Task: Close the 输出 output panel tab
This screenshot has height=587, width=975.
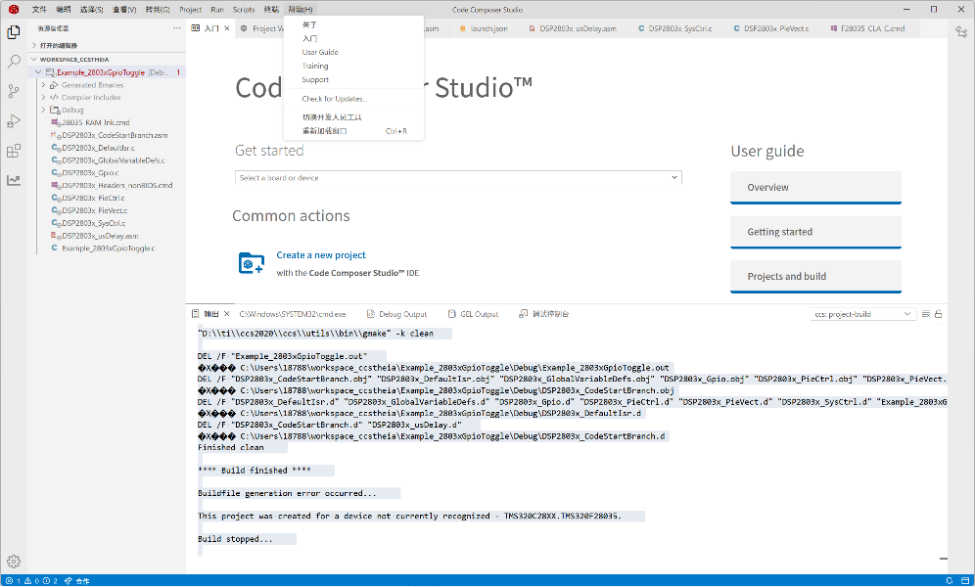Action: [x=227, y=314]
